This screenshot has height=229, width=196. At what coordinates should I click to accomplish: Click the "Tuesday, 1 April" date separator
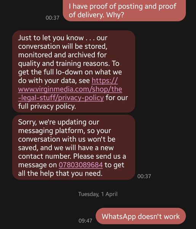tap(98, 194)
